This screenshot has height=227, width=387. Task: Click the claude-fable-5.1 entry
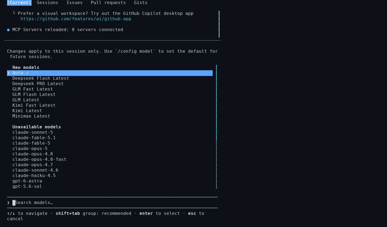tap(34, 138)
